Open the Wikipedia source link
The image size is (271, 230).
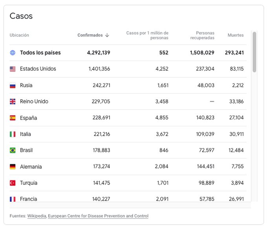click(x=37, y=216)
